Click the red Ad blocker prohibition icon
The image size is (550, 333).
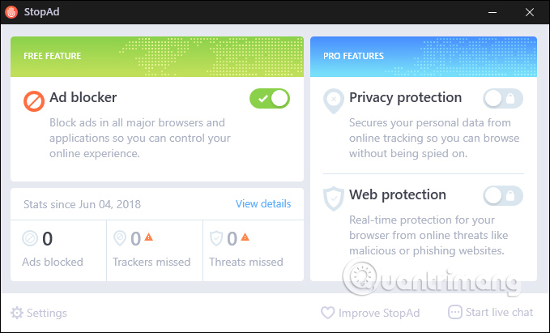33,100
